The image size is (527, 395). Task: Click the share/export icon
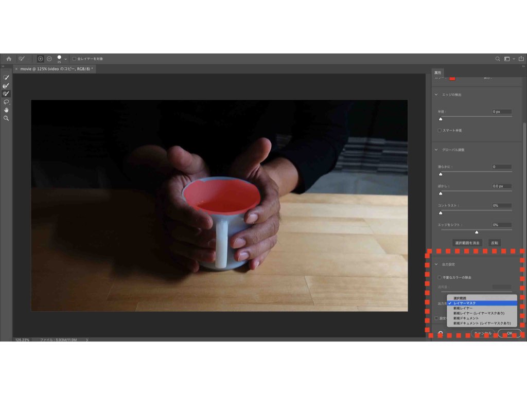click(x=521, y=59)
